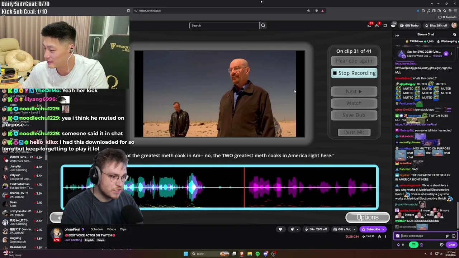This screenshot has height=258, width=459.
Task: Open the Brave Wallet icon
Action: coord(439,11)
